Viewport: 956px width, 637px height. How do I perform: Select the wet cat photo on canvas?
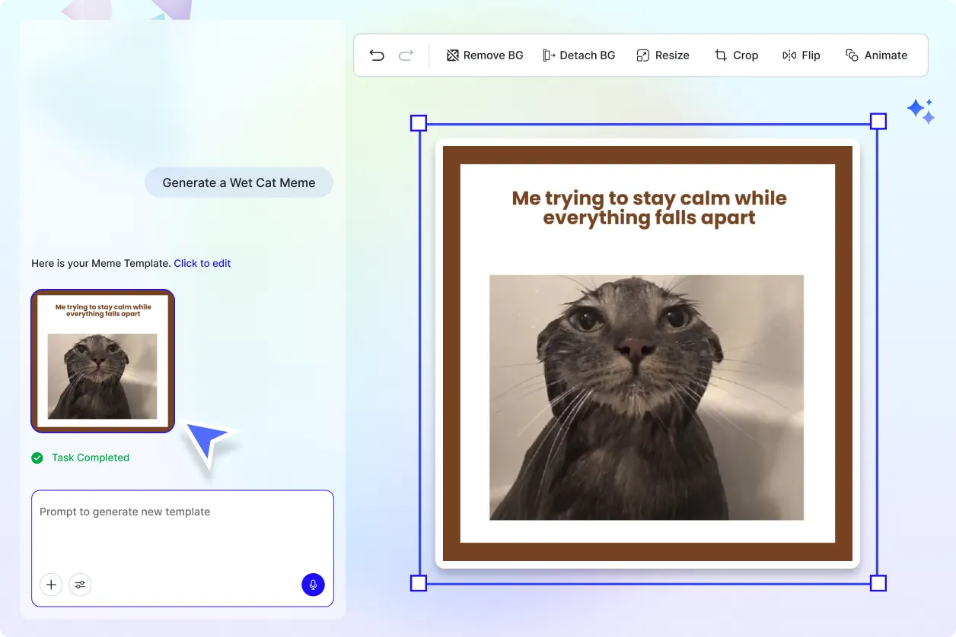pos(646,395)
